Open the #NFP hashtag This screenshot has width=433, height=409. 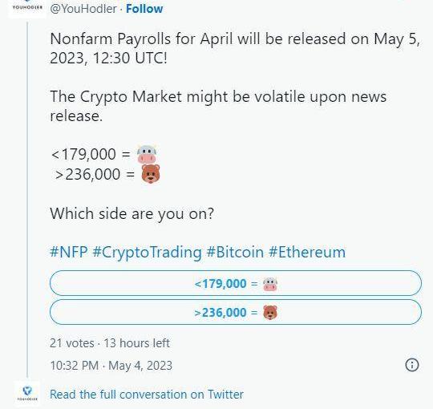point(69,252)
